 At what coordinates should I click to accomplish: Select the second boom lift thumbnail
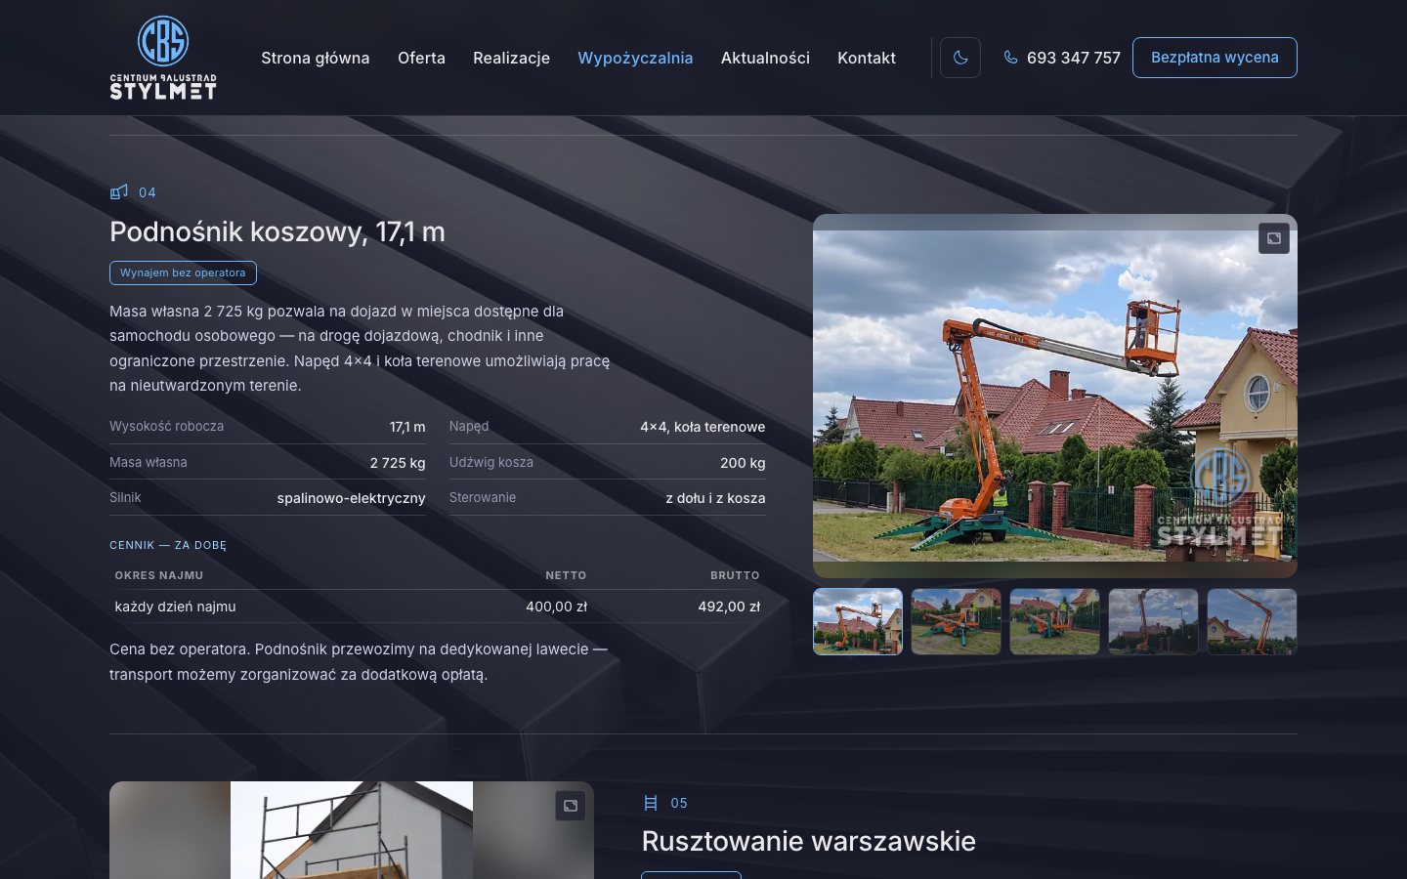[957, 621]
